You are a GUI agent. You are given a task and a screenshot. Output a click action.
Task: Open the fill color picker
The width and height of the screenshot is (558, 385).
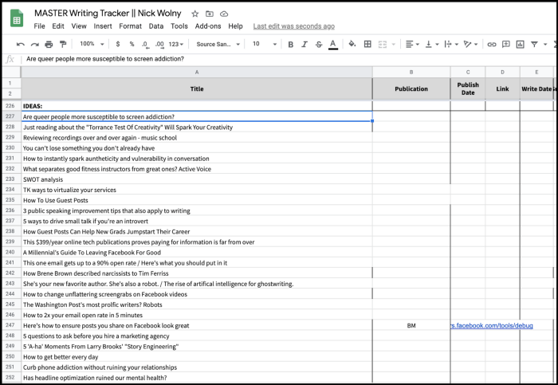point(351,45)
